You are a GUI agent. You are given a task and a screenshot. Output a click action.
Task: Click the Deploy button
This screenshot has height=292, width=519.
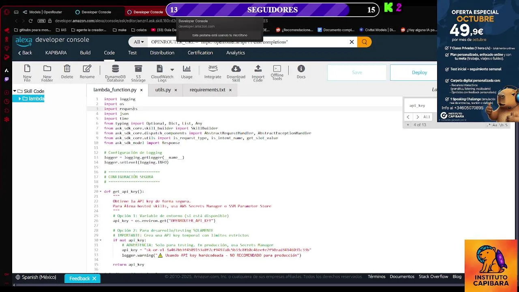414,73
